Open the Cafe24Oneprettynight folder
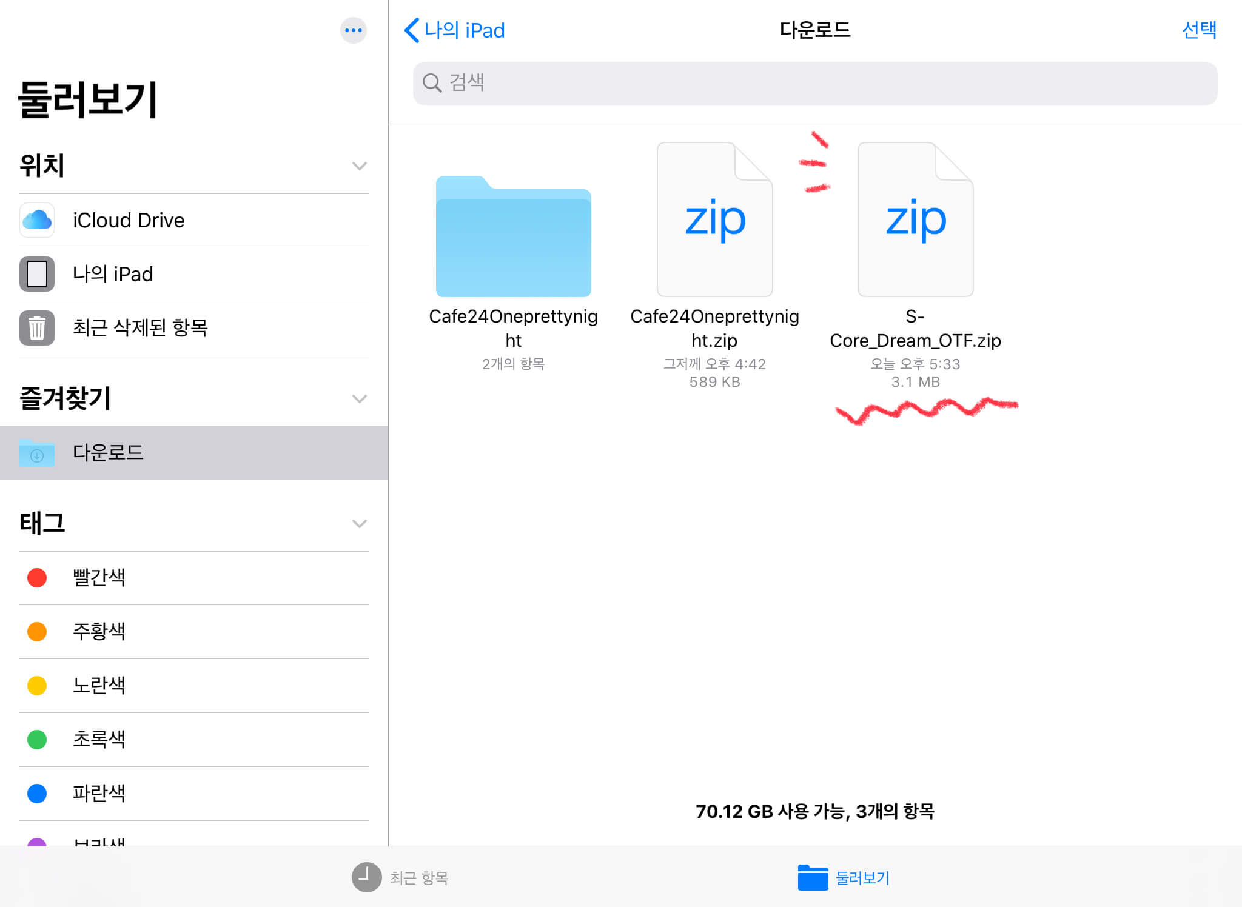This screenshot has width=1242, height=907. [x=513, y=236]
